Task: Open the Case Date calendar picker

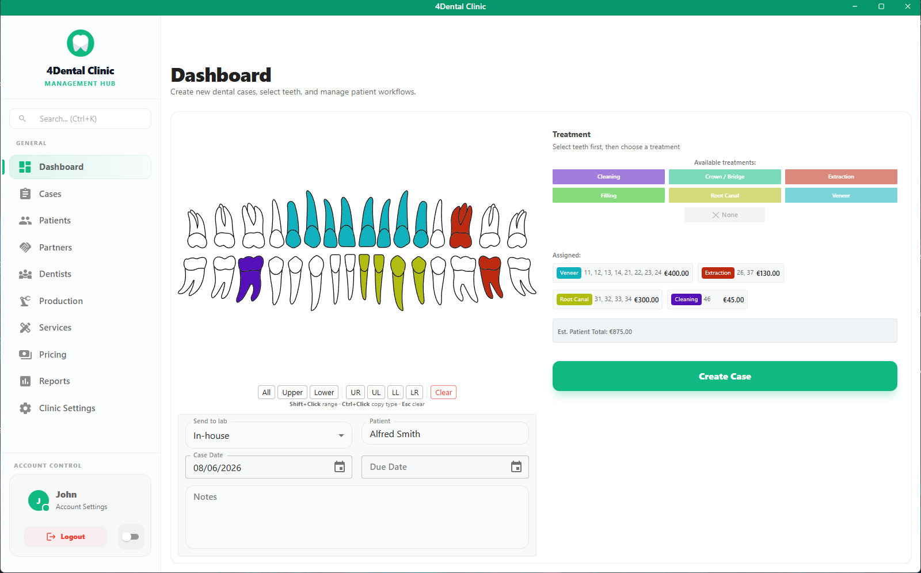Action: click(x=340, y=467)
